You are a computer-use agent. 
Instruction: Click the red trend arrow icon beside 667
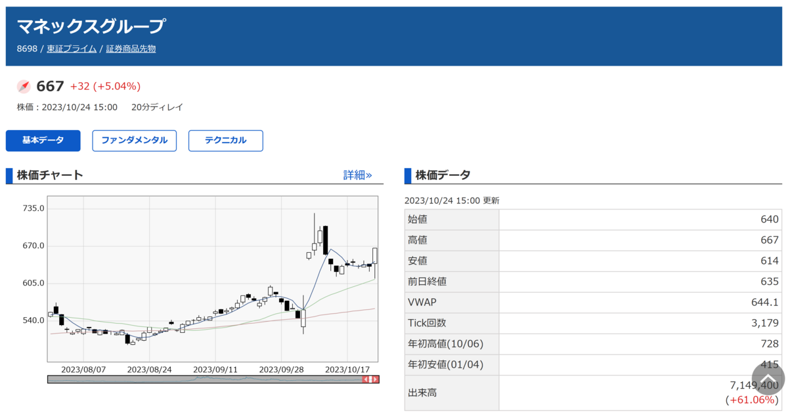pyautogui.click(x=24, y=87)
